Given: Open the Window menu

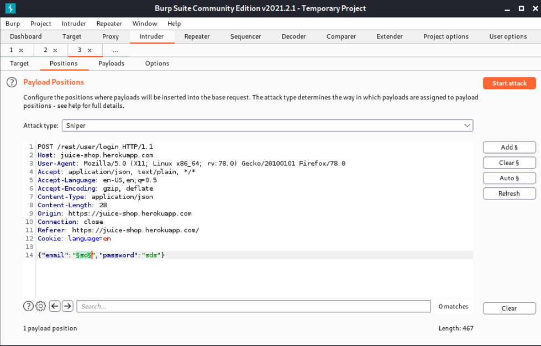Looking at the screenshot, I should [x=145, y=23].
